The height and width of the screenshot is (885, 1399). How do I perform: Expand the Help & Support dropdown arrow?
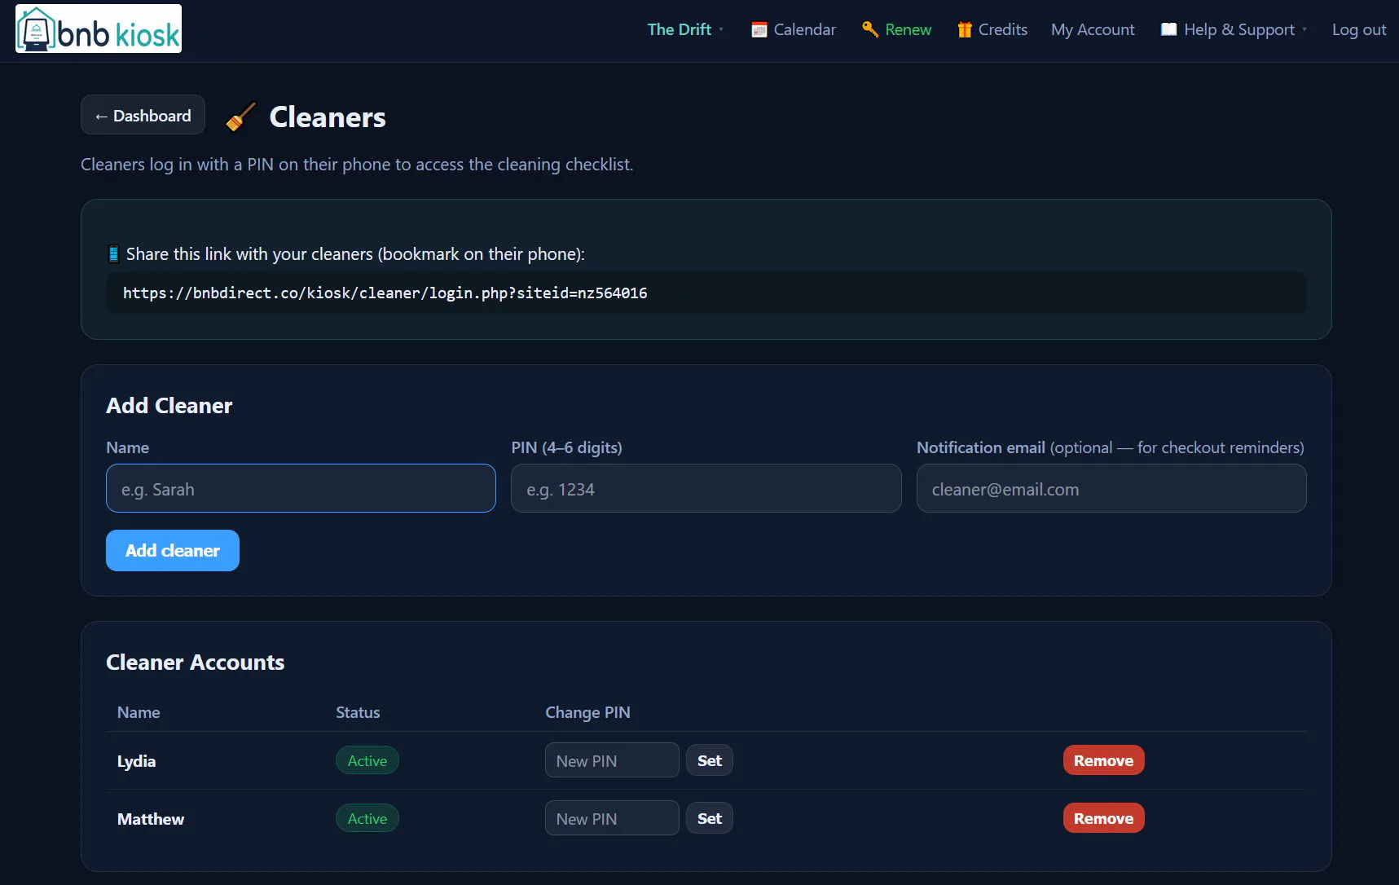(1304, 29)
